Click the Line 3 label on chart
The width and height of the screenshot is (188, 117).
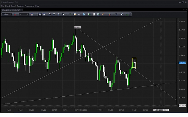(77, 27)
